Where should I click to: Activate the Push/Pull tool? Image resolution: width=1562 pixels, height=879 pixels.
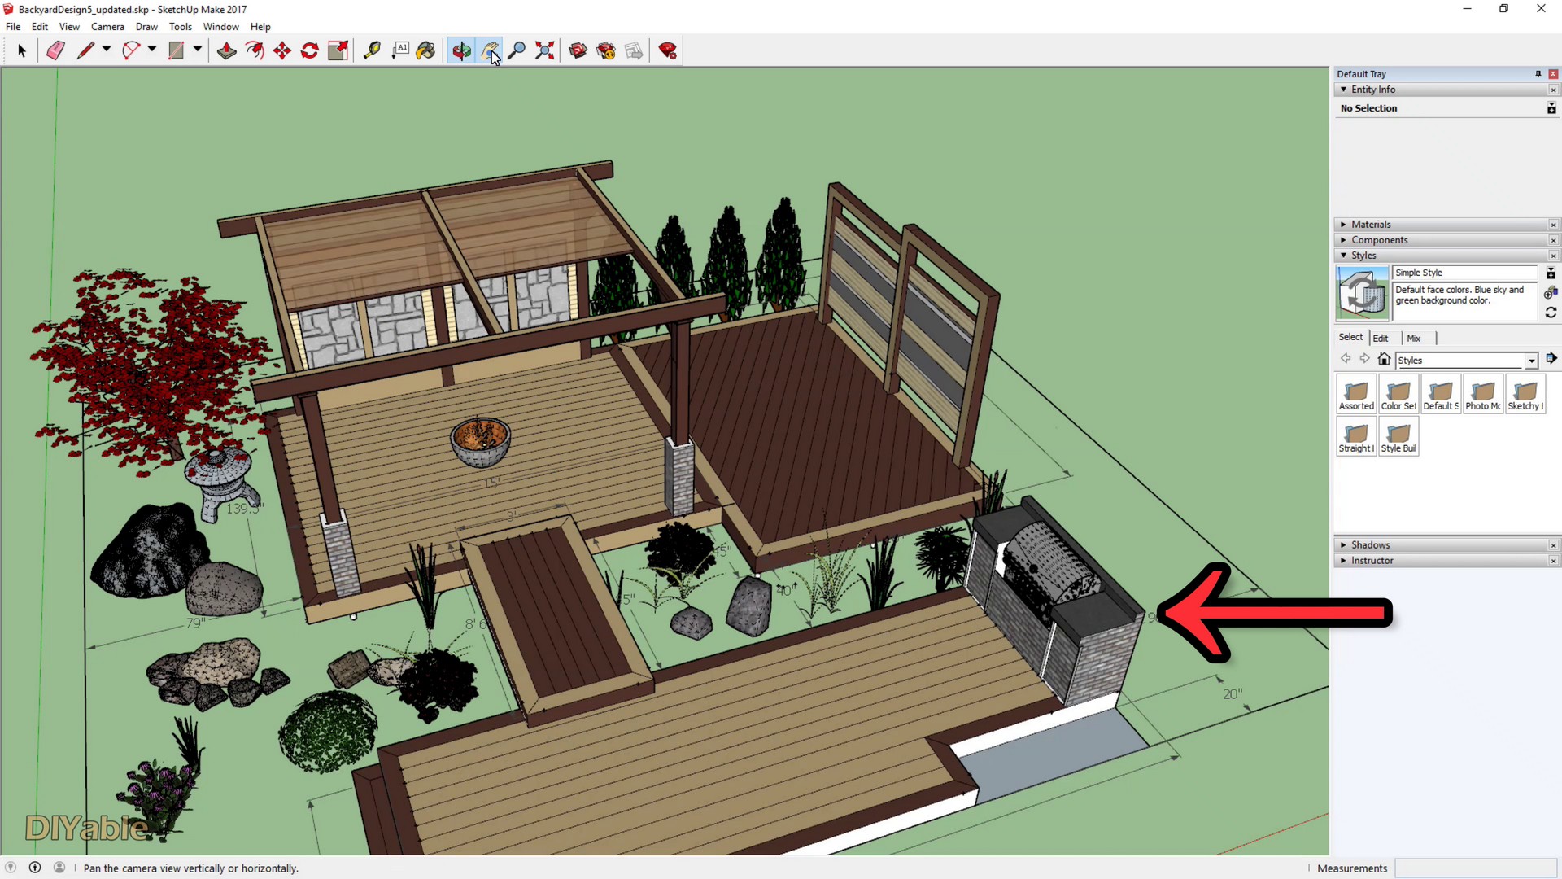pyautogui.click(x=226, y=50)
